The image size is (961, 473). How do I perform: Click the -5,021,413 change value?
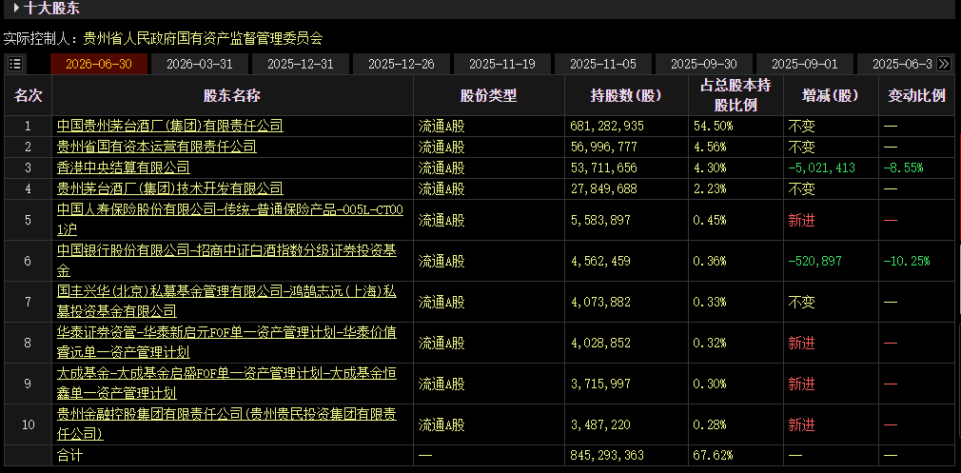click(x=822, y=168)
